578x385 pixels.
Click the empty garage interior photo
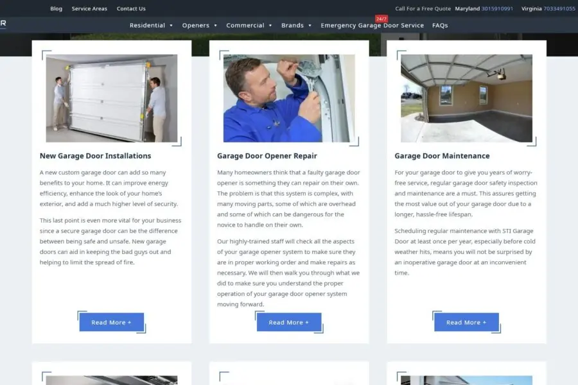tap(466, 98)
